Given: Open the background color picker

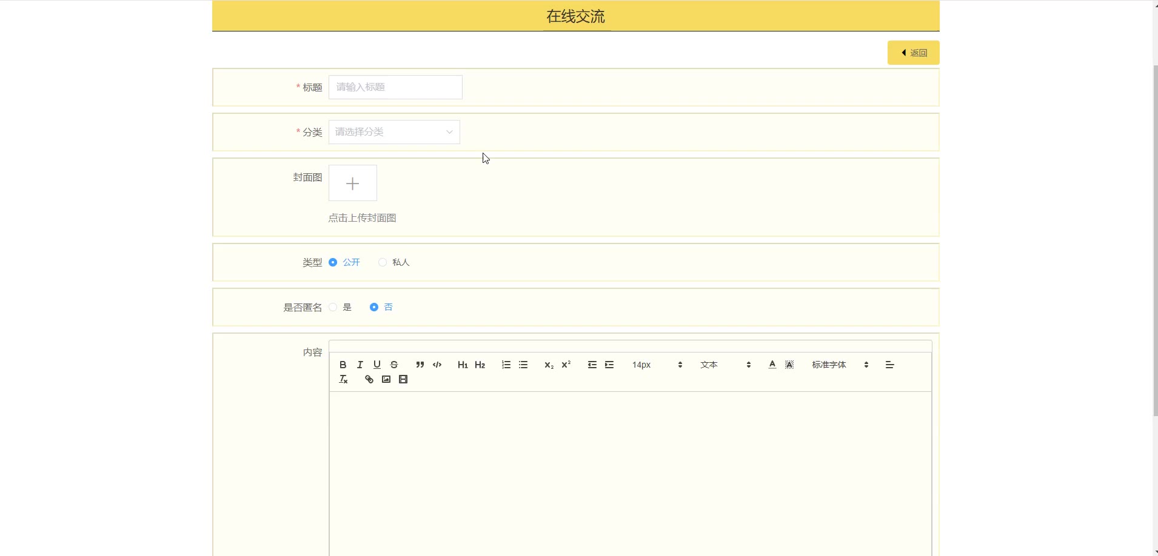Looking at the screenshot, I should click(789, 365).
